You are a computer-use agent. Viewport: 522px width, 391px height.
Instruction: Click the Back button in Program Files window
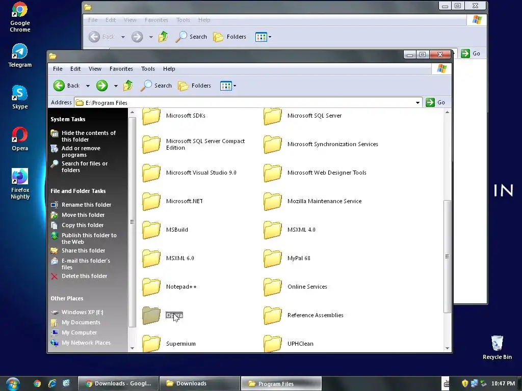pos(67,86)
